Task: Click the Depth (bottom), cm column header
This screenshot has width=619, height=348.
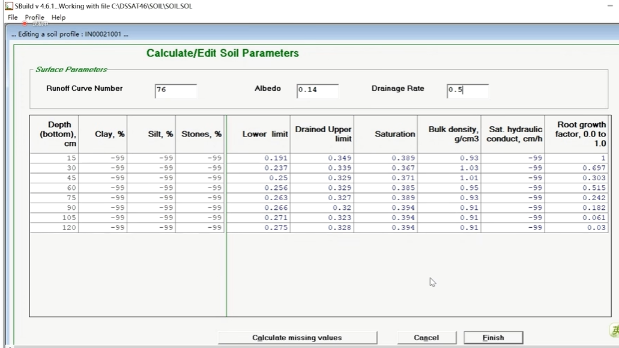Action: pos(55,134)
